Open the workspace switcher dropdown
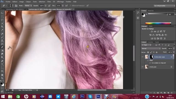Image resolution: width=176 pixels, height=99 pixels. click(x=164, y=5)
